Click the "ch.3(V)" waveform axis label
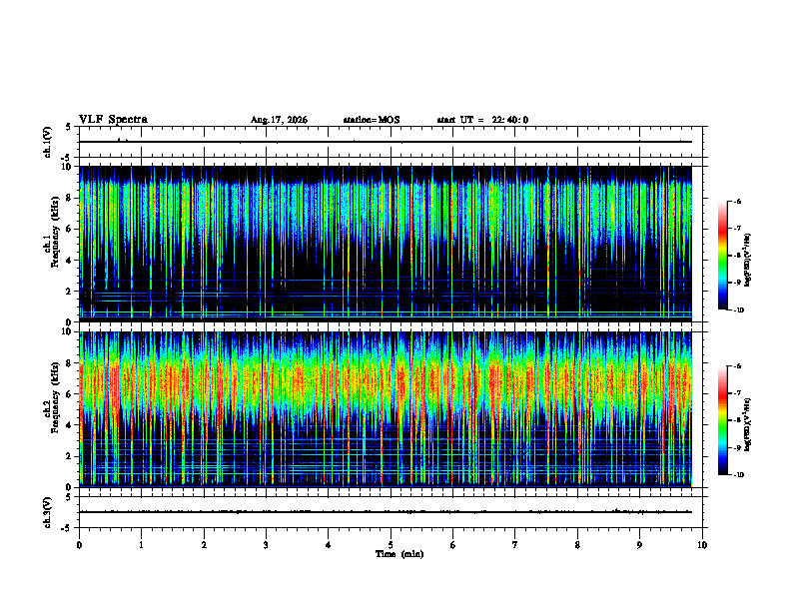 (48, 512)
